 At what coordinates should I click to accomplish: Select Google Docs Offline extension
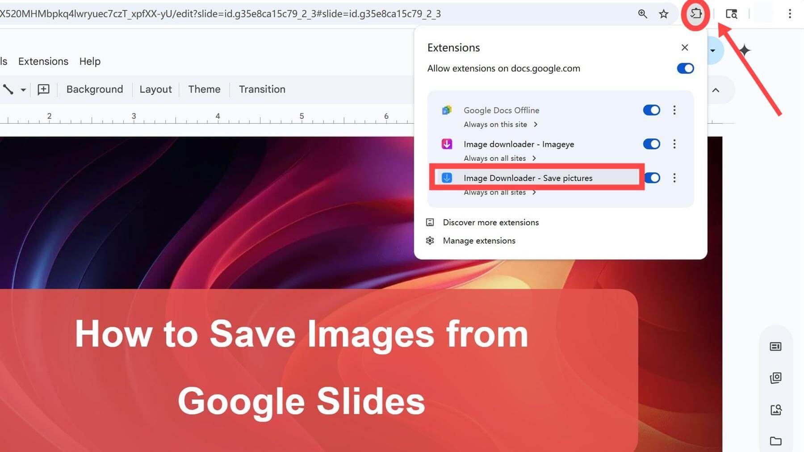click(501, 110)
